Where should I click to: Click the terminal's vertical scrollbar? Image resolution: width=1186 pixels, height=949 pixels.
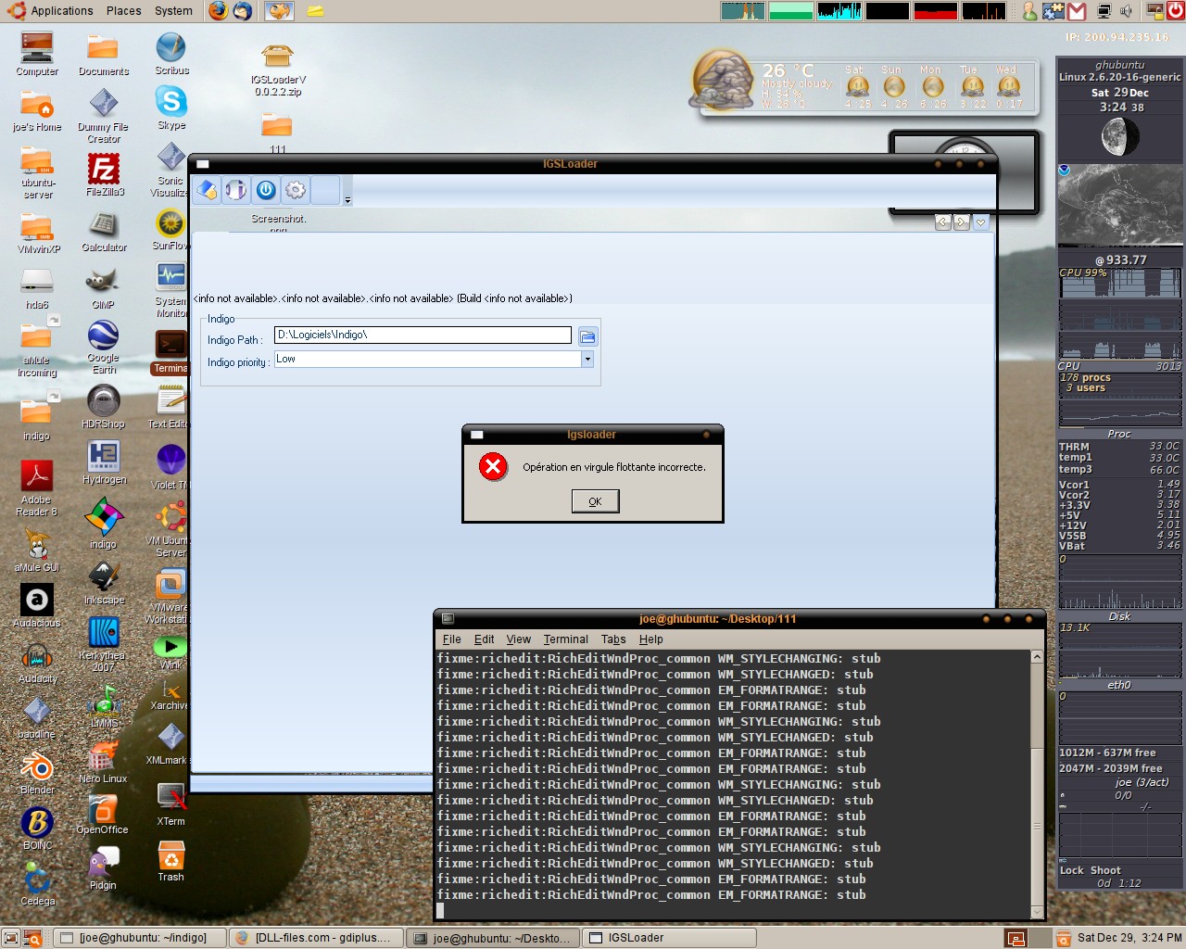tap(1037, 778)
